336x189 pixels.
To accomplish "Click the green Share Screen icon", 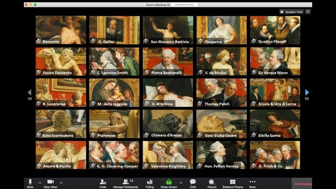I will click(169, 182).
